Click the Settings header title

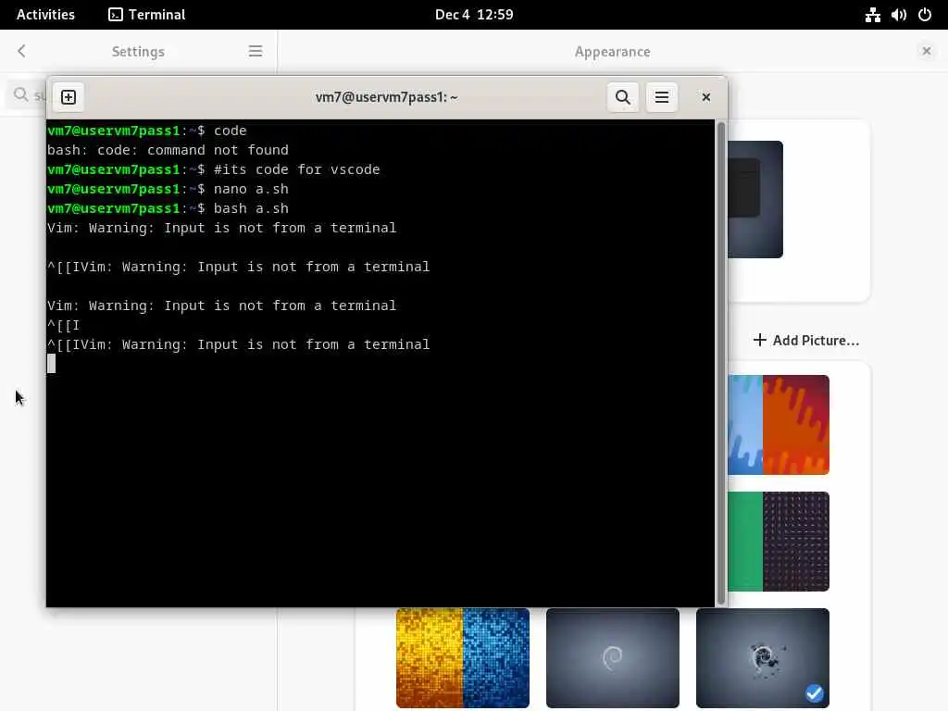(138, 52)
